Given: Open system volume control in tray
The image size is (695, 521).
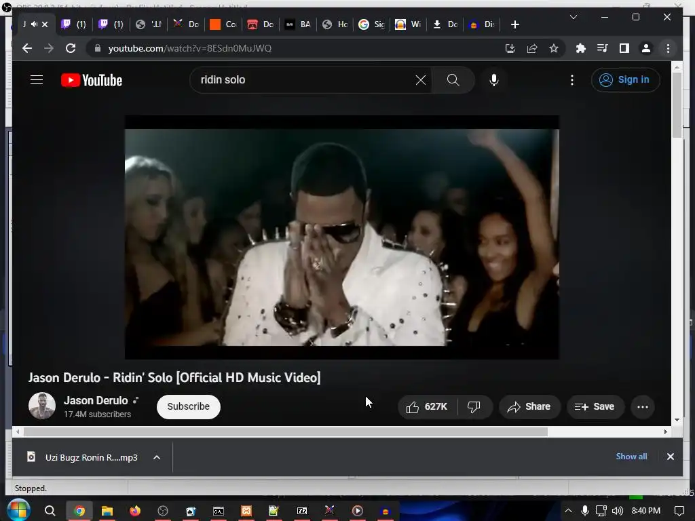Looking at the screenshot, I should [x=617, y=511].
